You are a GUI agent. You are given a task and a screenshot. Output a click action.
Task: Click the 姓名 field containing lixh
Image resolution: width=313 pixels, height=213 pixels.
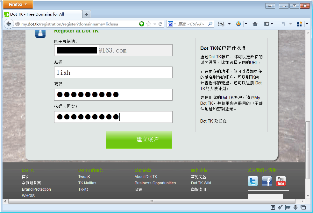pos(113,73)
